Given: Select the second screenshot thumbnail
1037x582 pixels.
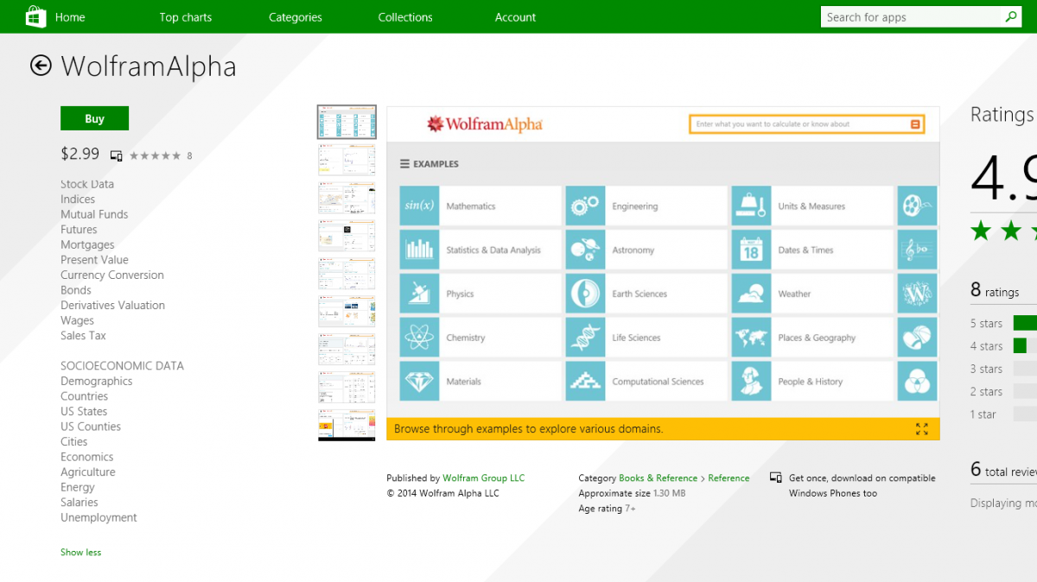Looking at the screenshot, I should pyautogui.click(x=347, y=160).
